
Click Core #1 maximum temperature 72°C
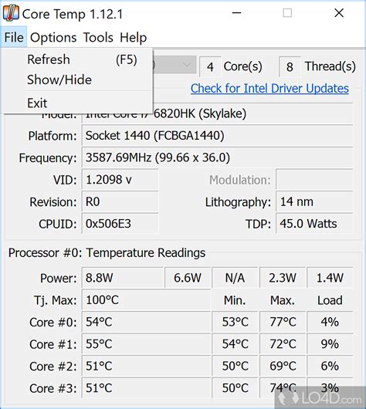coord(283,343)
